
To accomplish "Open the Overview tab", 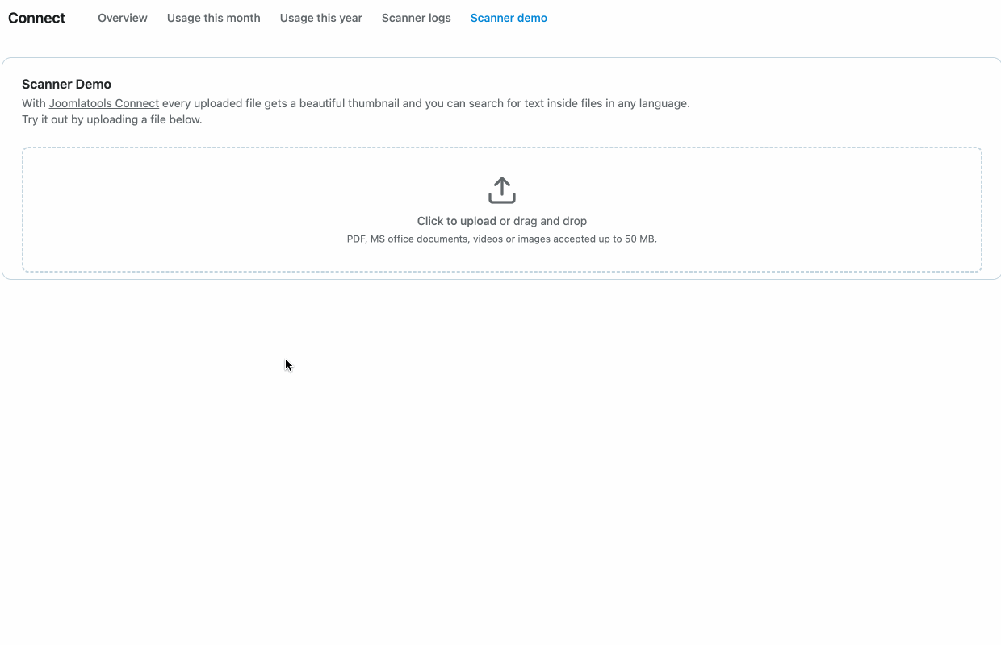I will (123, 18).
